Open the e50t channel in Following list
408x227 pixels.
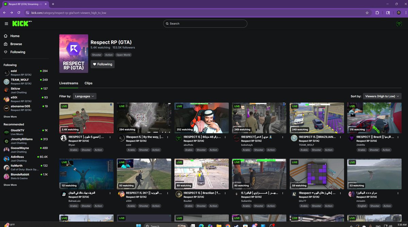[x=26, y=99]
